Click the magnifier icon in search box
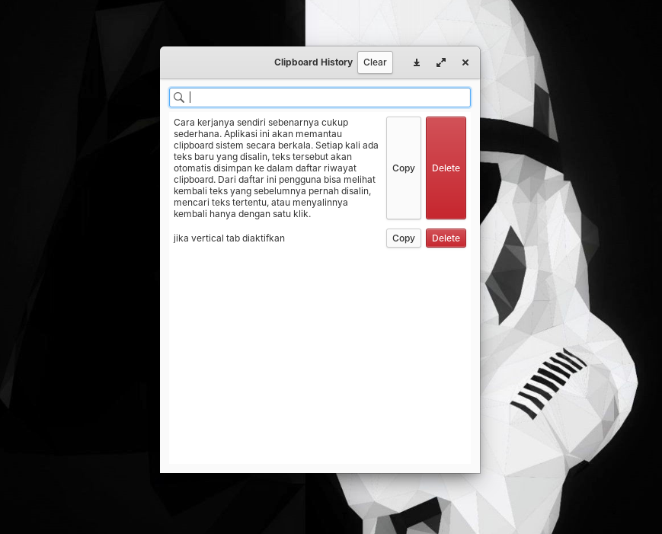This screenshot has height=534, width=662. tap(179, 98)
